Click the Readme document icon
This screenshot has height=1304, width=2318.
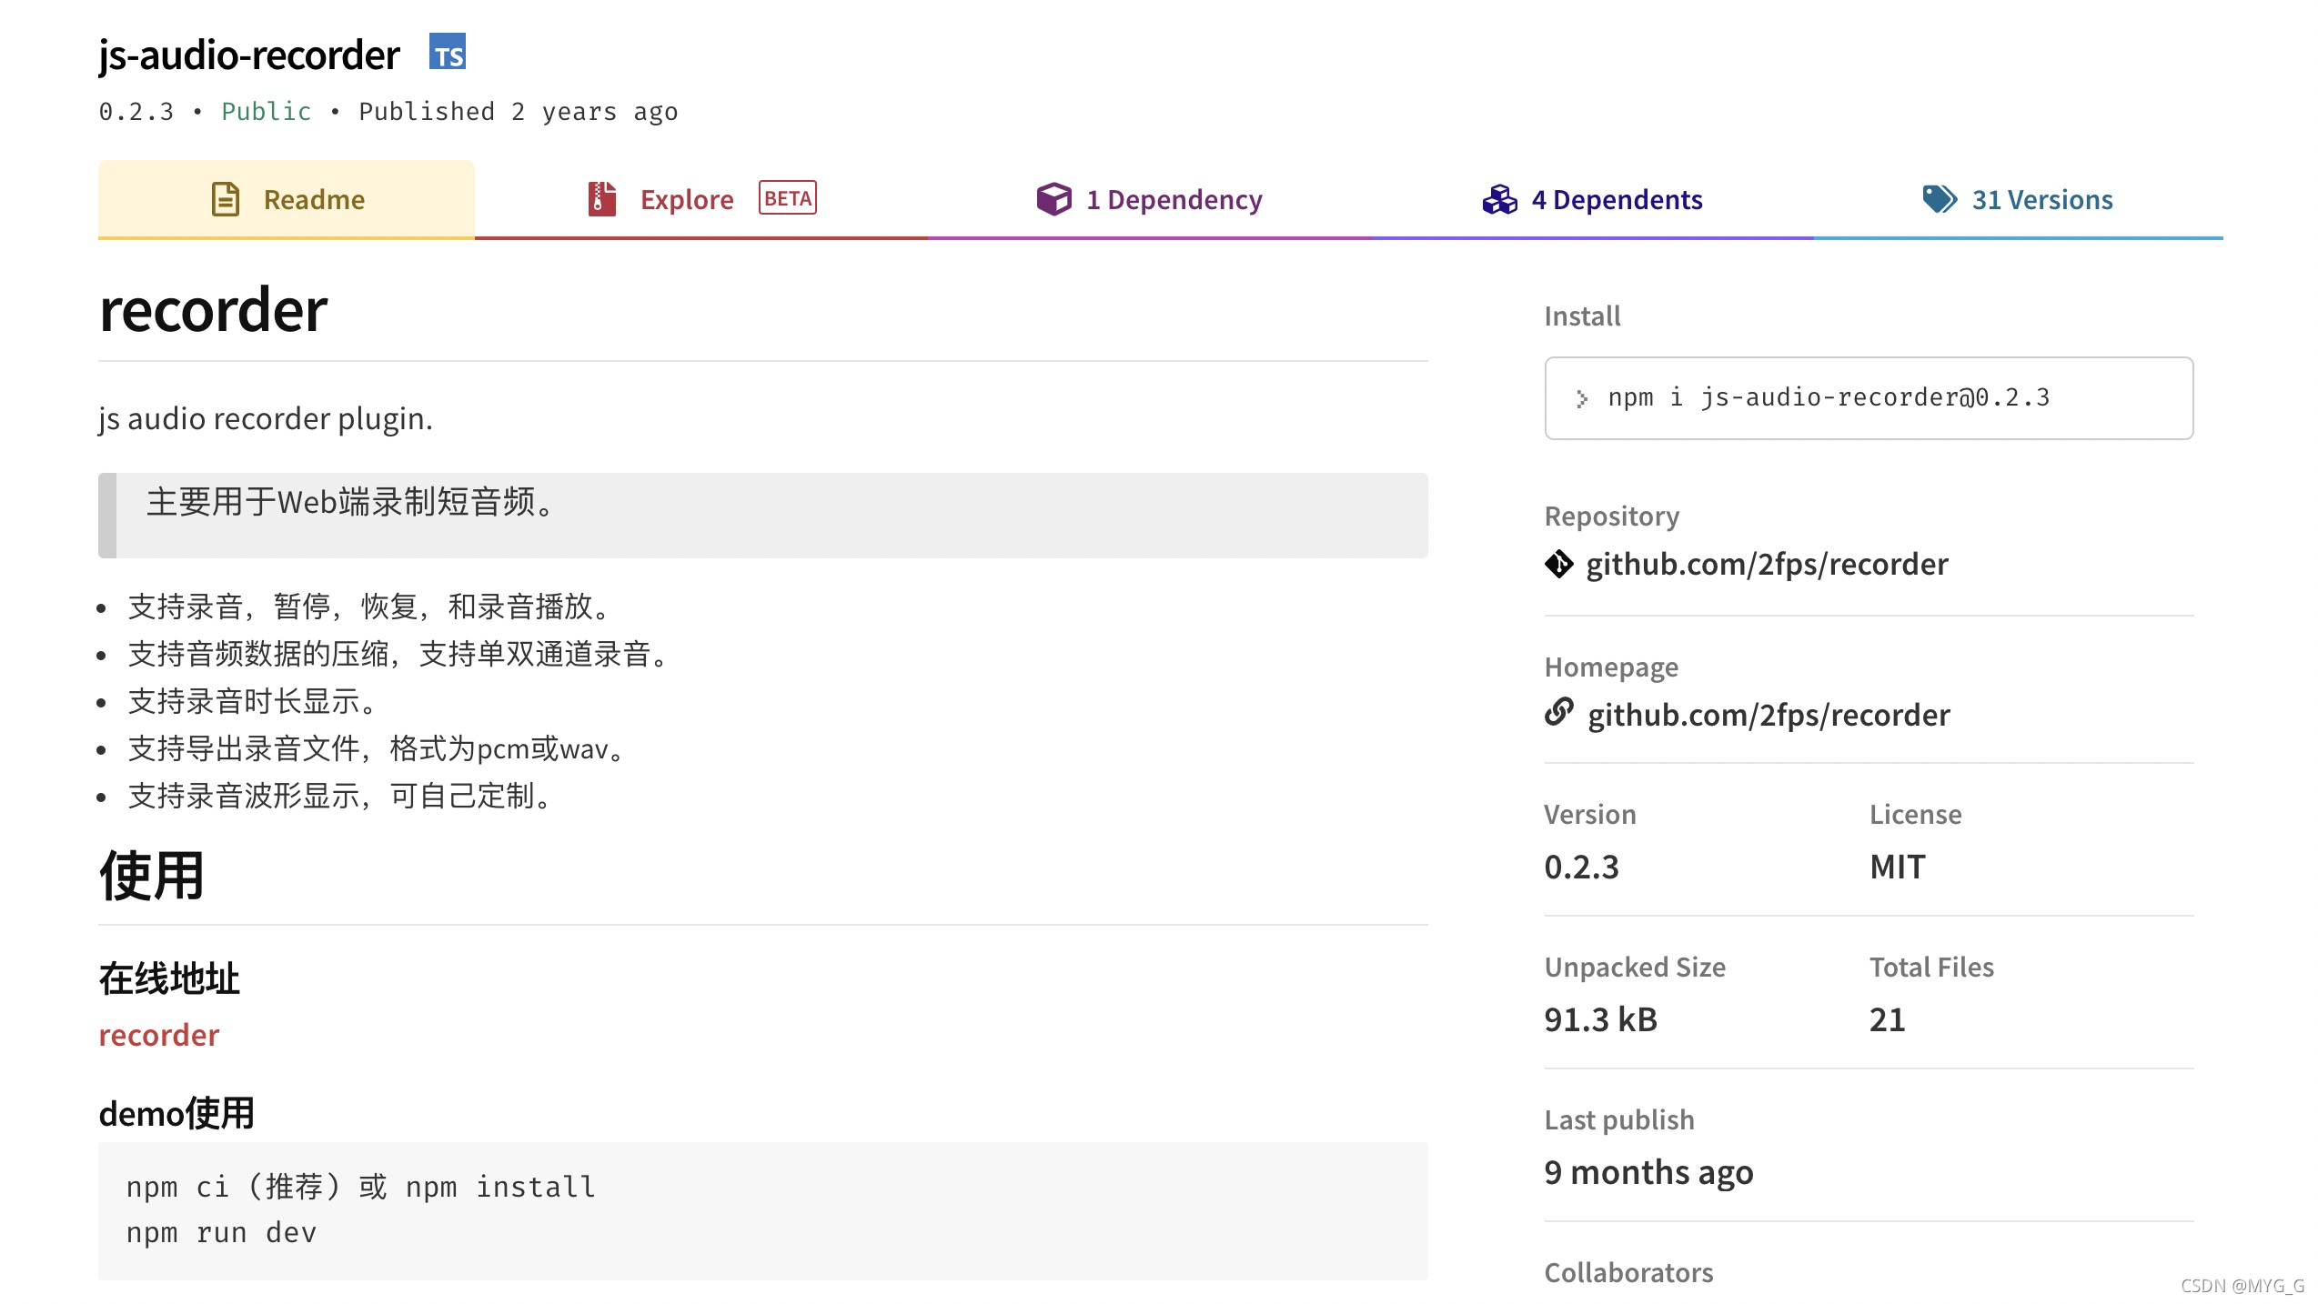coord(225,199)
